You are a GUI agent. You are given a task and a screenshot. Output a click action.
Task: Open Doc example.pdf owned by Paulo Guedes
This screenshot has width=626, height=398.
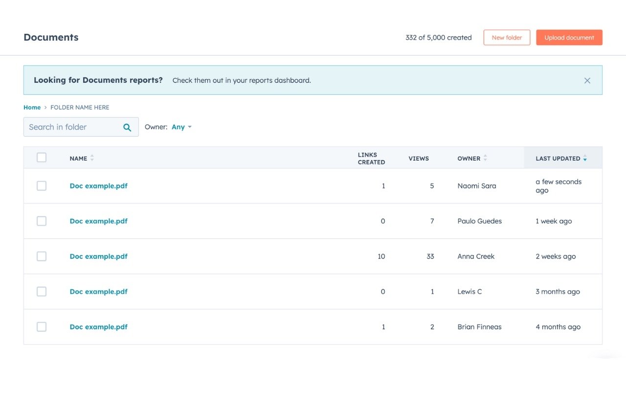(x=98, y=221)
